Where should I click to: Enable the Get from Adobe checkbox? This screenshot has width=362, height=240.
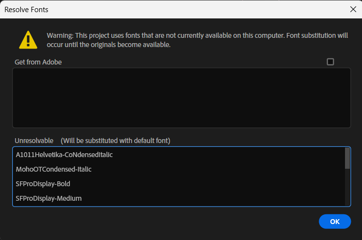(x=330, y=62)
